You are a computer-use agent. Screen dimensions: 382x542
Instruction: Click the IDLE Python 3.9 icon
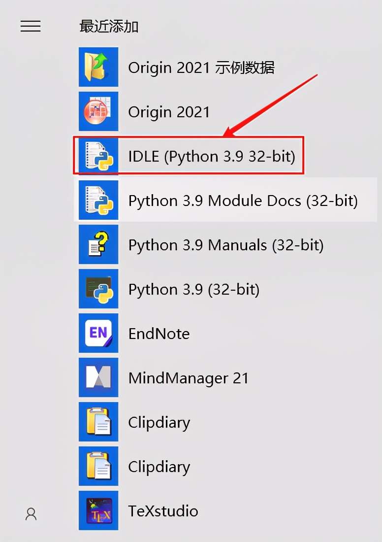98,156
